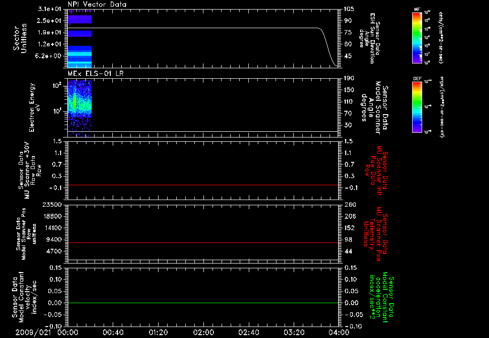The height and width of the screenshot is (338, 489).
Task: Click the 02:00 time tick label
Action: click(x=203, y=332)
